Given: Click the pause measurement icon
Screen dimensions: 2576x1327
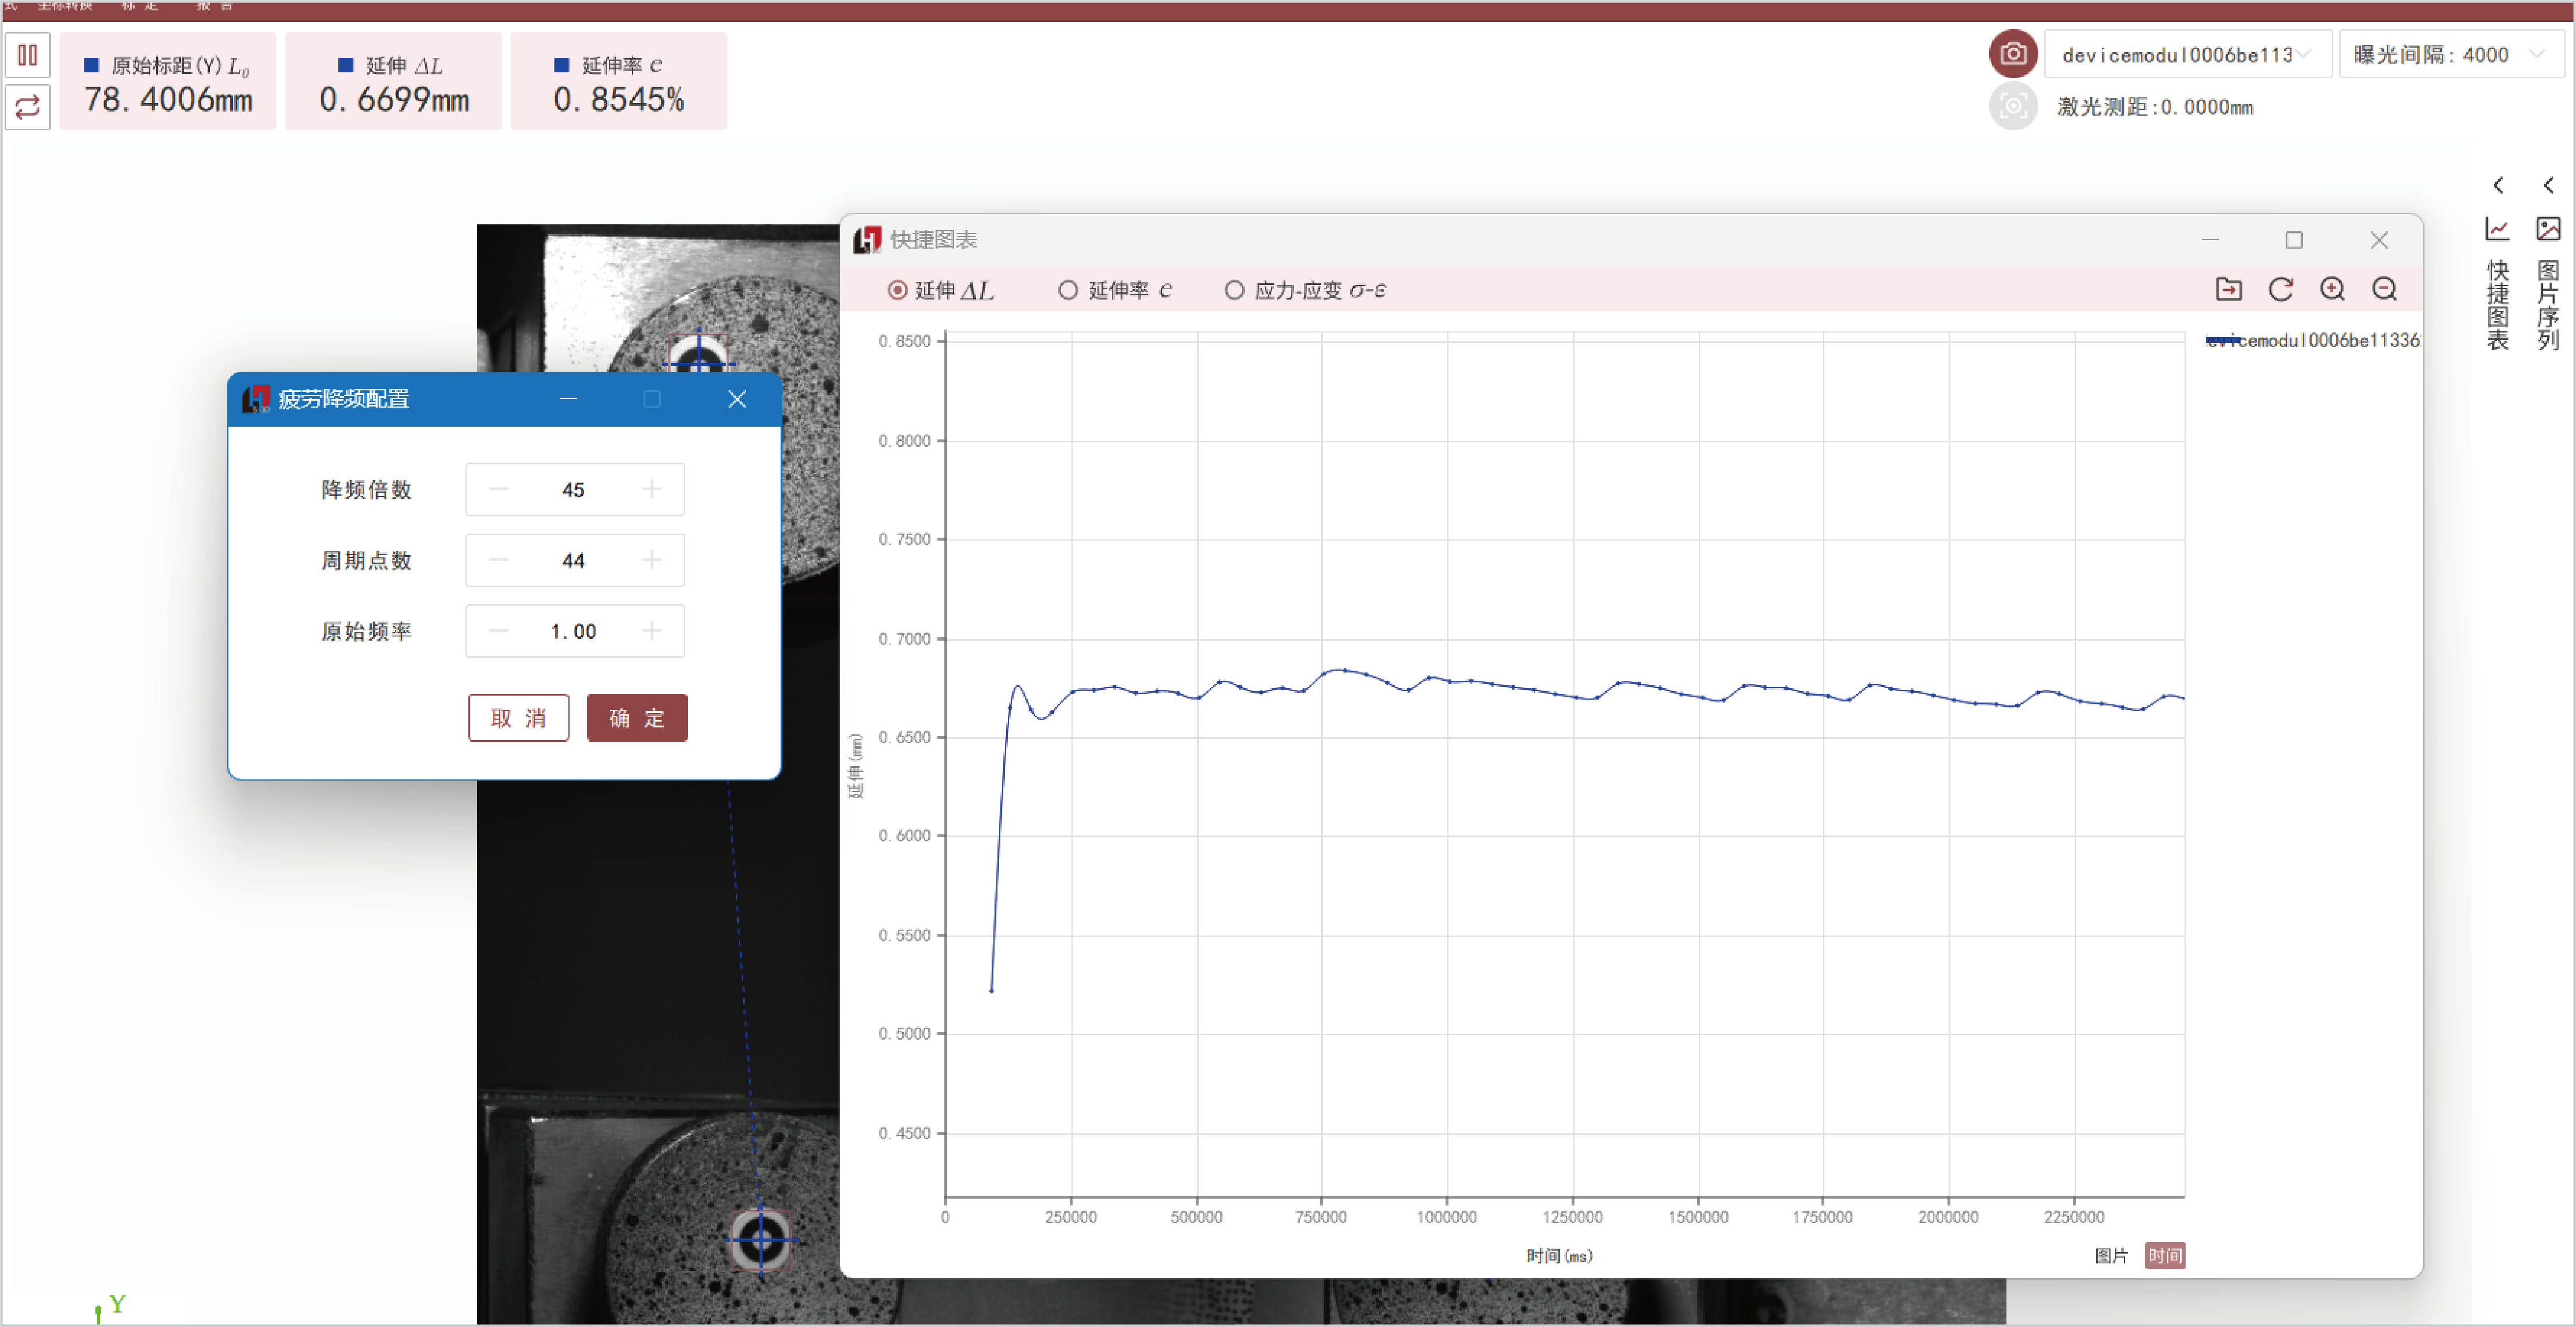Looking at the screenshot, I should point(28,55).
